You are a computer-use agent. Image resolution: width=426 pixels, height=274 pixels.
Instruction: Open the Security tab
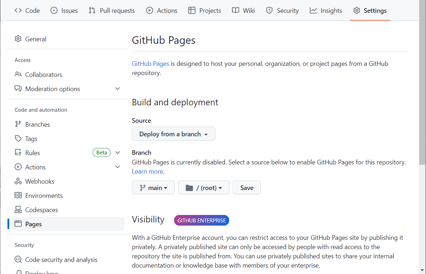[282, 11]
